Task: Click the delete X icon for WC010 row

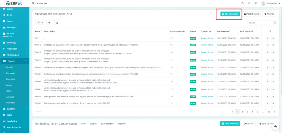Action: tap(273, 45)
